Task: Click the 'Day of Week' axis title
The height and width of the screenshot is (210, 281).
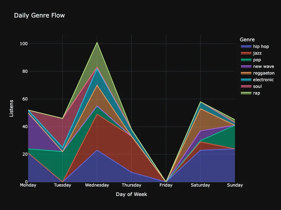Action: click(x=131, y=194)
